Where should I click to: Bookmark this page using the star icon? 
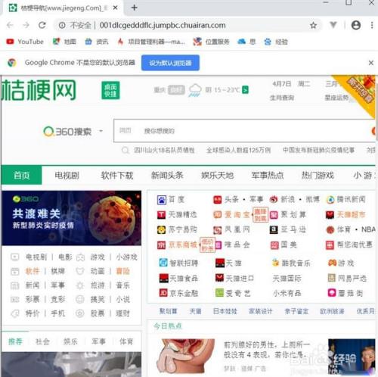tap(313, 25)
